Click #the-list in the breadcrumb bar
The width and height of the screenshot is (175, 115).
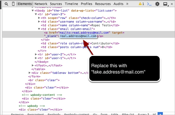[x=128, y=114]
